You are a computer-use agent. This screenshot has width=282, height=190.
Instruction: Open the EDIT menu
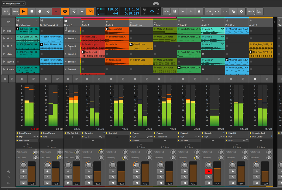pos(209,11)
